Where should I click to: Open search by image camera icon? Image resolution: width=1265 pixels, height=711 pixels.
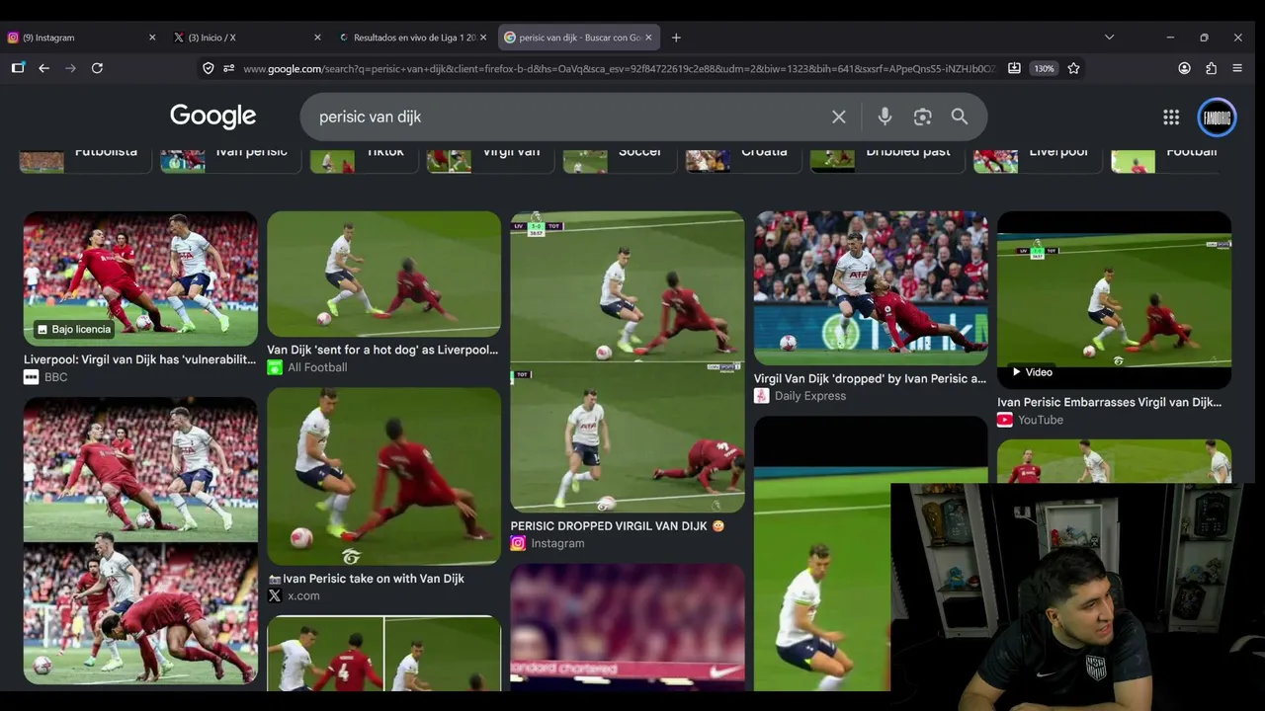tap(922, 117)
